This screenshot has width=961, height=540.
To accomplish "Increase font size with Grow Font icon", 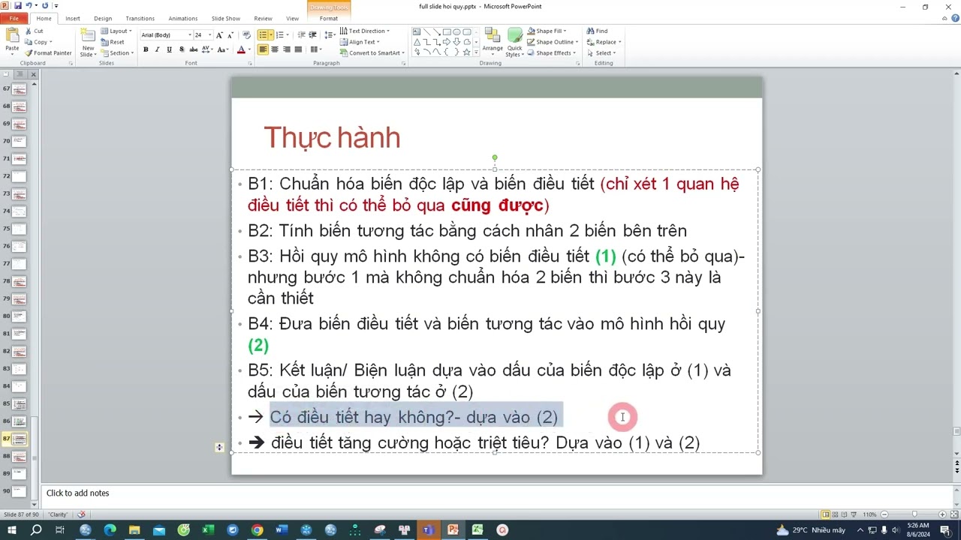I will 219,35.
